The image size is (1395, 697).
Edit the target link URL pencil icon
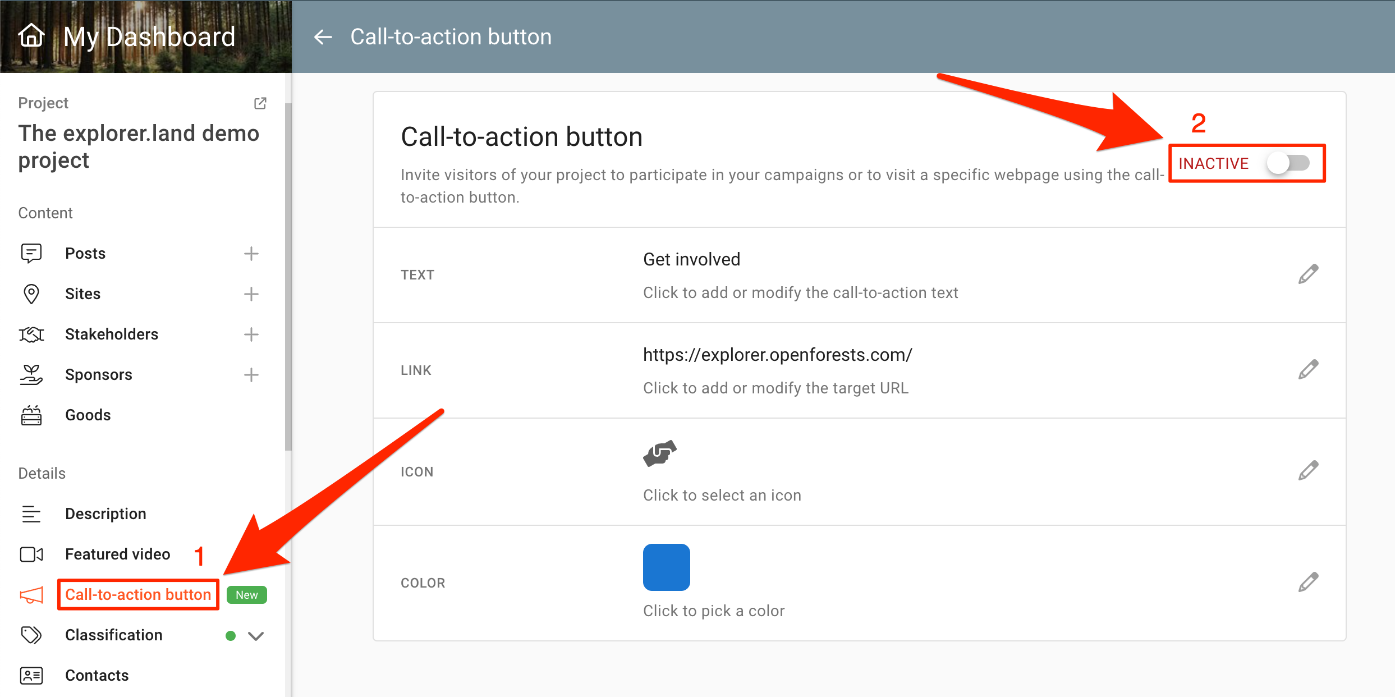(1307, 370)
